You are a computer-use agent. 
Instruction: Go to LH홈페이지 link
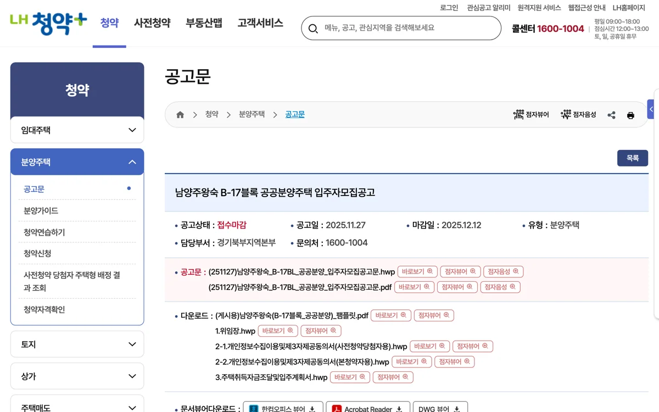click(629, 8)
